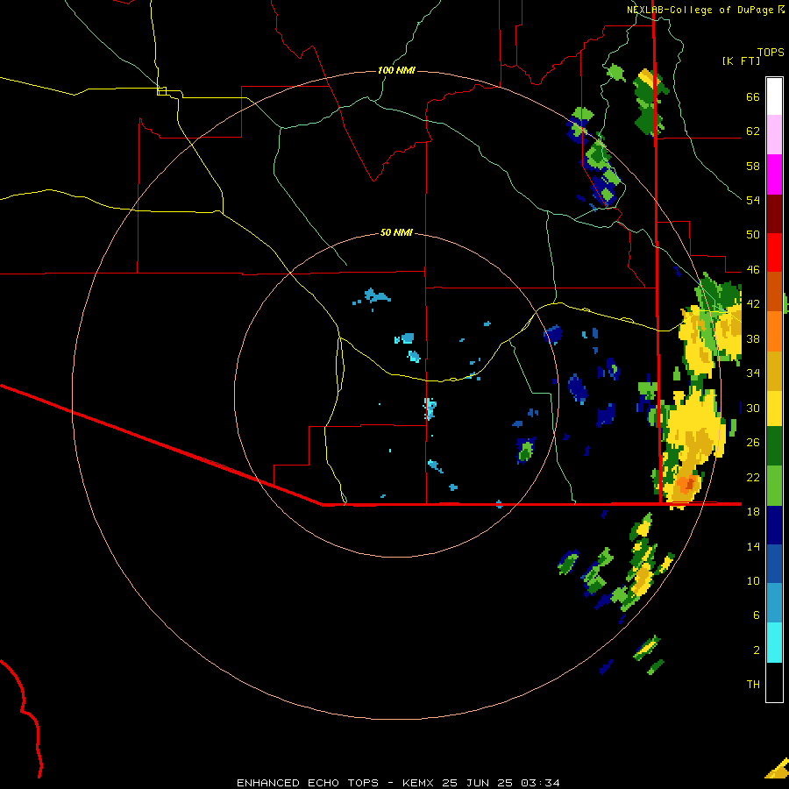Click the 2 legend value
789x789 pixels.
tap(757, 650)
